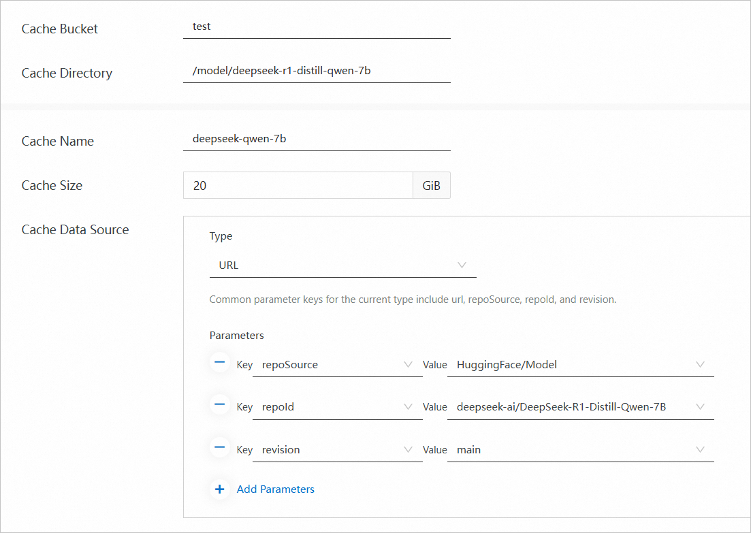Click the Cache Name field deepseek-qwen-7b
751x533 pixels.
coord(317,139)
